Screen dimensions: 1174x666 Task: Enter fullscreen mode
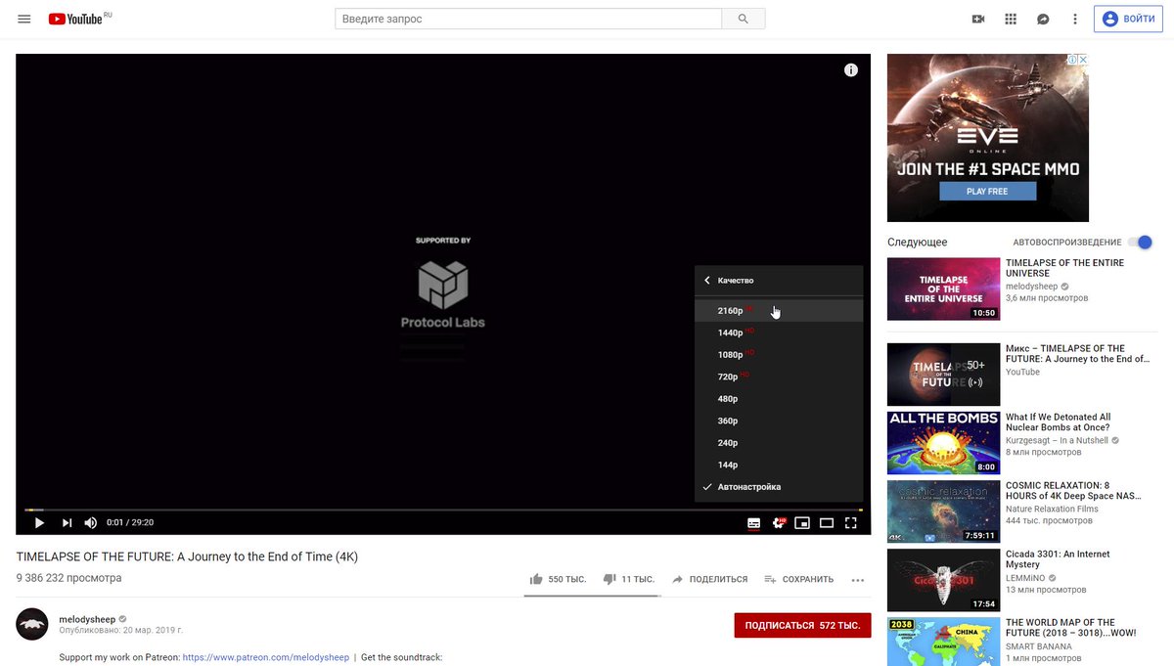[x=851, y=522]
